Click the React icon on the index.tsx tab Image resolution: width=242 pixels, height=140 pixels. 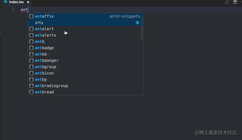click(5, 2)
